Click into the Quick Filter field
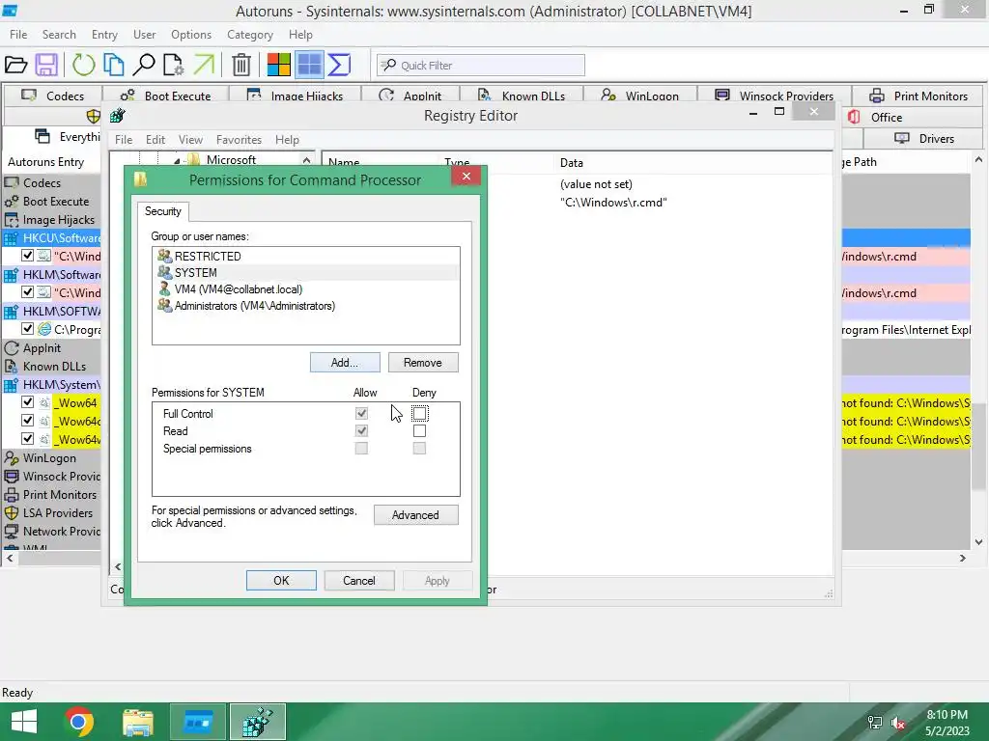 481,65
